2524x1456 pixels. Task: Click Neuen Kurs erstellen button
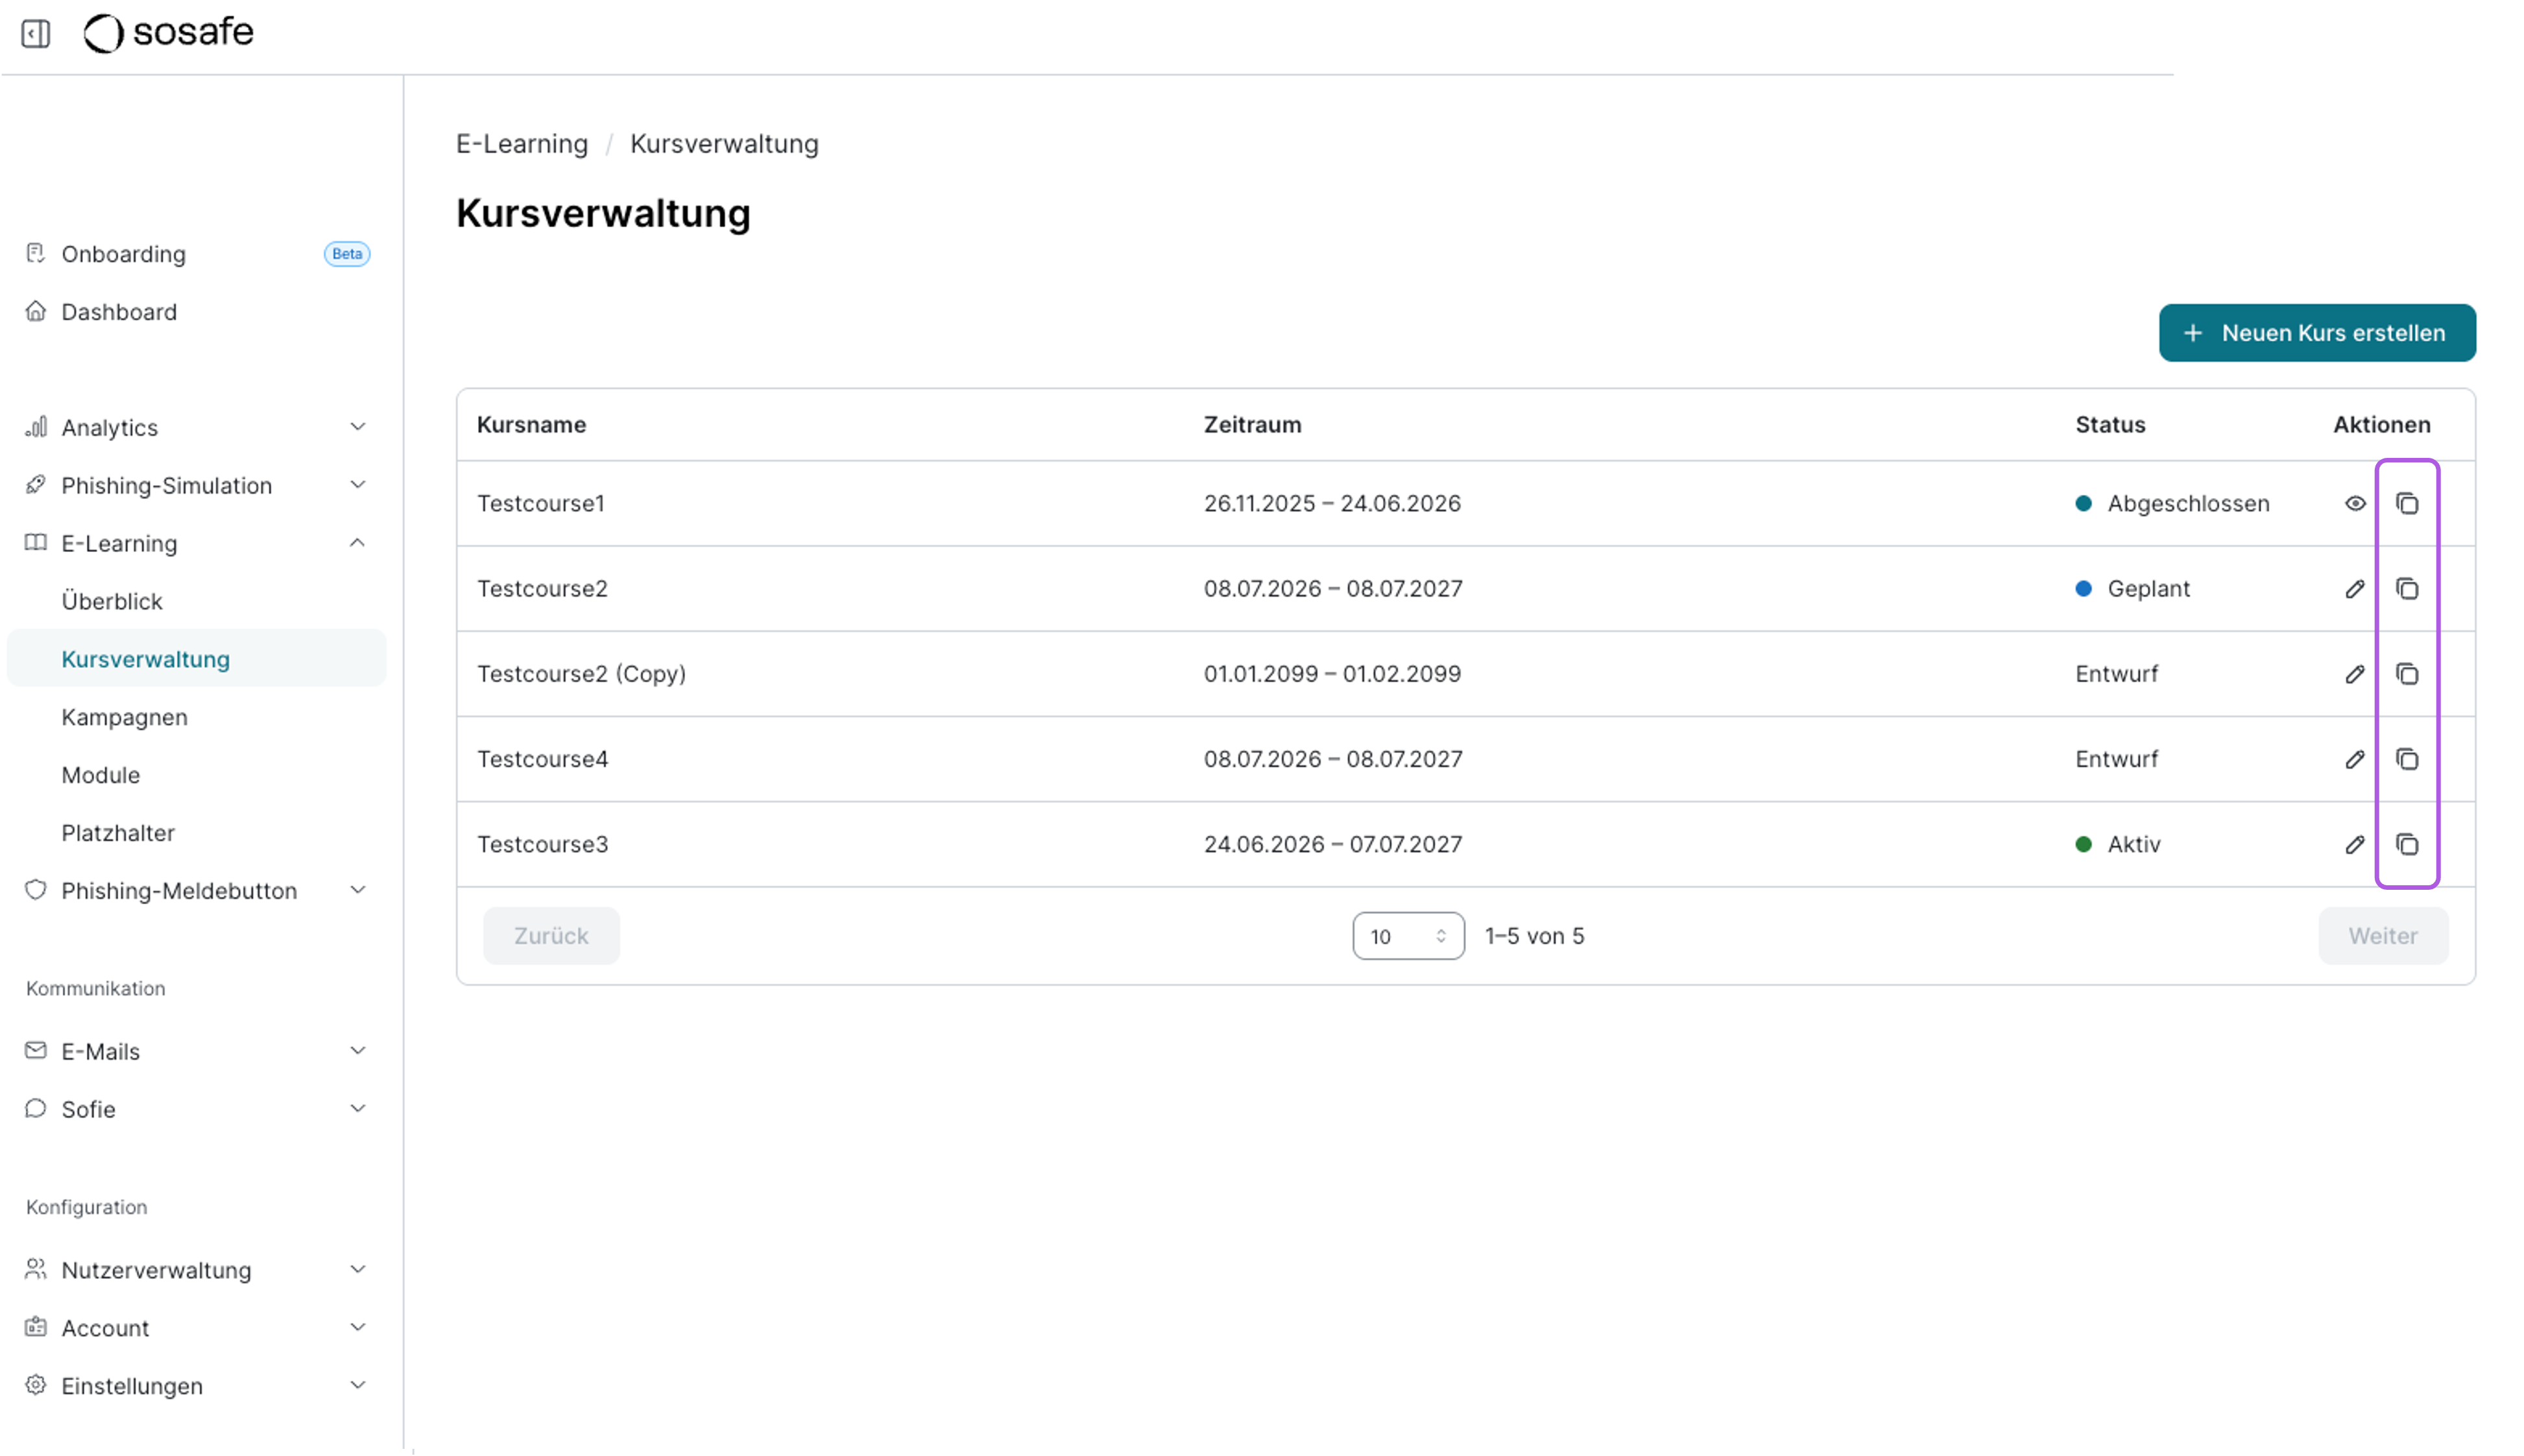2317,333
